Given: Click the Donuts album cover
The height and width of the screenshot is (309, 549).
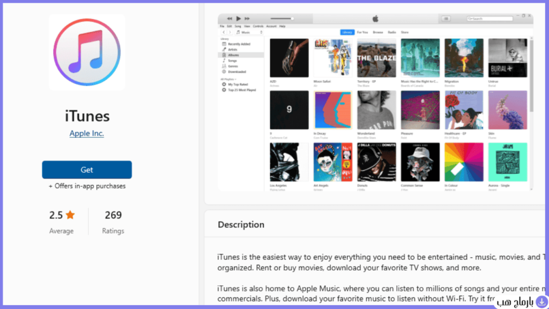Looking at the screenshot, I should point(376,162).
